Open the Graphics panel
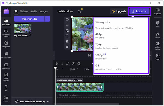Viewport: 164px width, 106px height. [x=6, y=99]
